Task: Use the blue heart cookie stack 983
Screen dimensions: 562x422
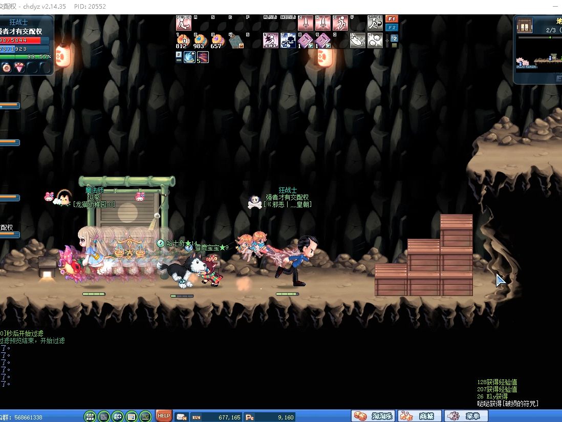Action: tap(200, 40)
